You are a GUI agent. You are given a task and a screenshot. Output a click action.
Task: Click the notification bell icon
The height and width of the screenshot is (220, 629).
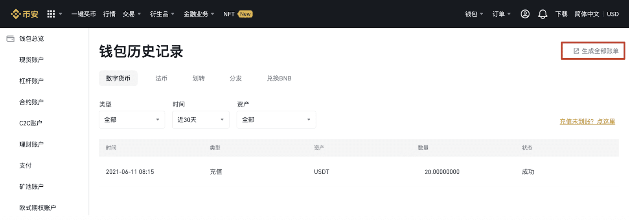tap(543, 14)
